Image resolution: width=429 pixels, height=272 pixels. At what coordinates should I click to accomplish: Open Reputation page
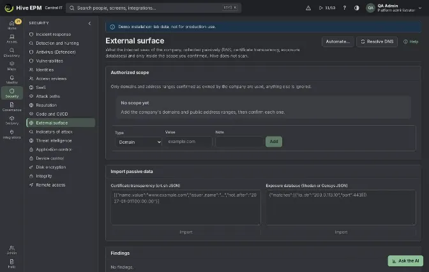(x=61, y=105)
